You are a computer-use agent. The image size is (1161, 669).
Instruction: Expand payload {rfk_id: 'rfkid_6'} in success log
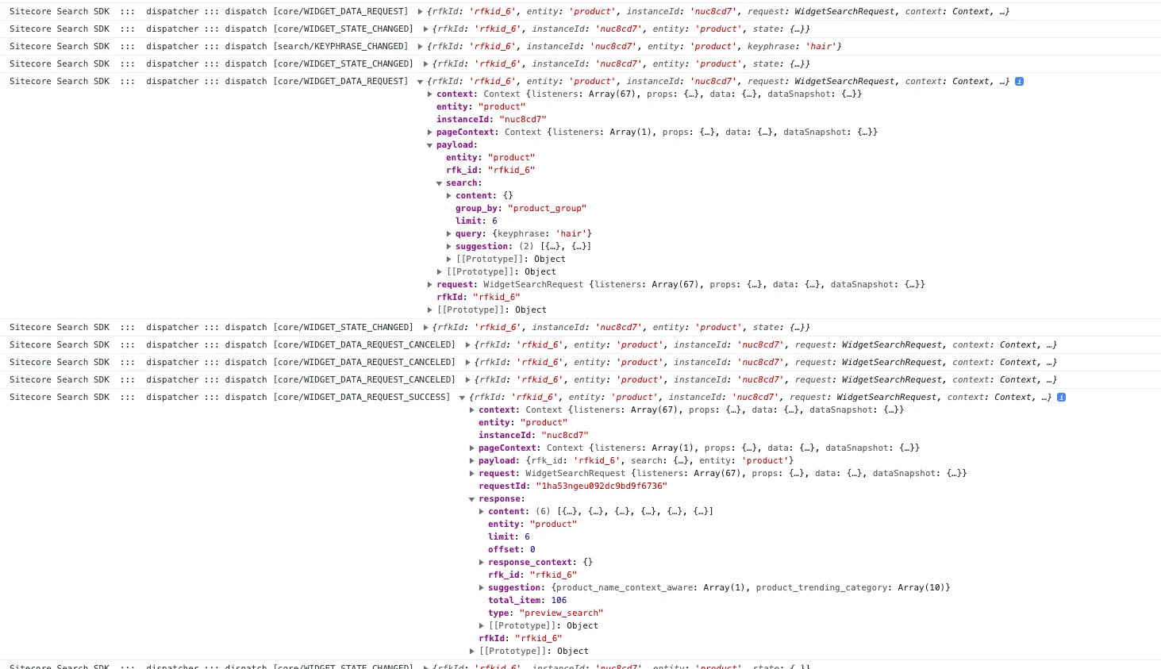(472, 461)
